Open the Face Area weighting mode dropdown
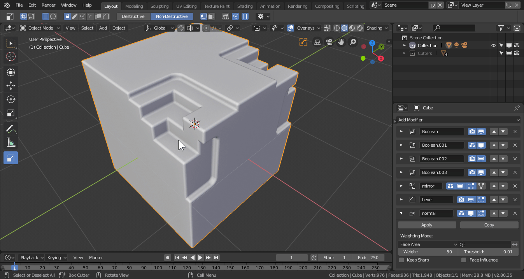The height and width of the screenshot is (279, 524). [x=428, y=244]
